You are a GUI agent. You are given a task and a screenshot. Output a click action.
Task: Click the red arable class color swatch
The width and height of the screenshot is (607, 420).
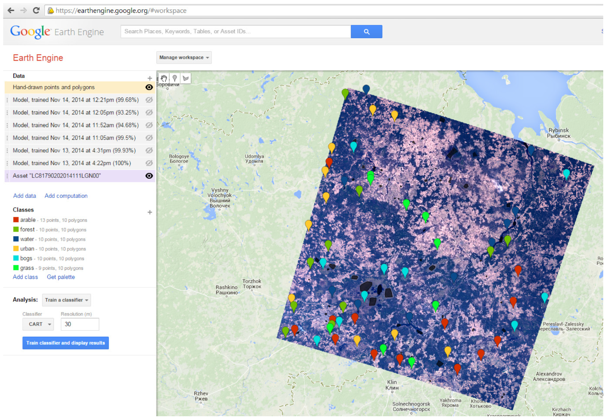coord(16,220)
